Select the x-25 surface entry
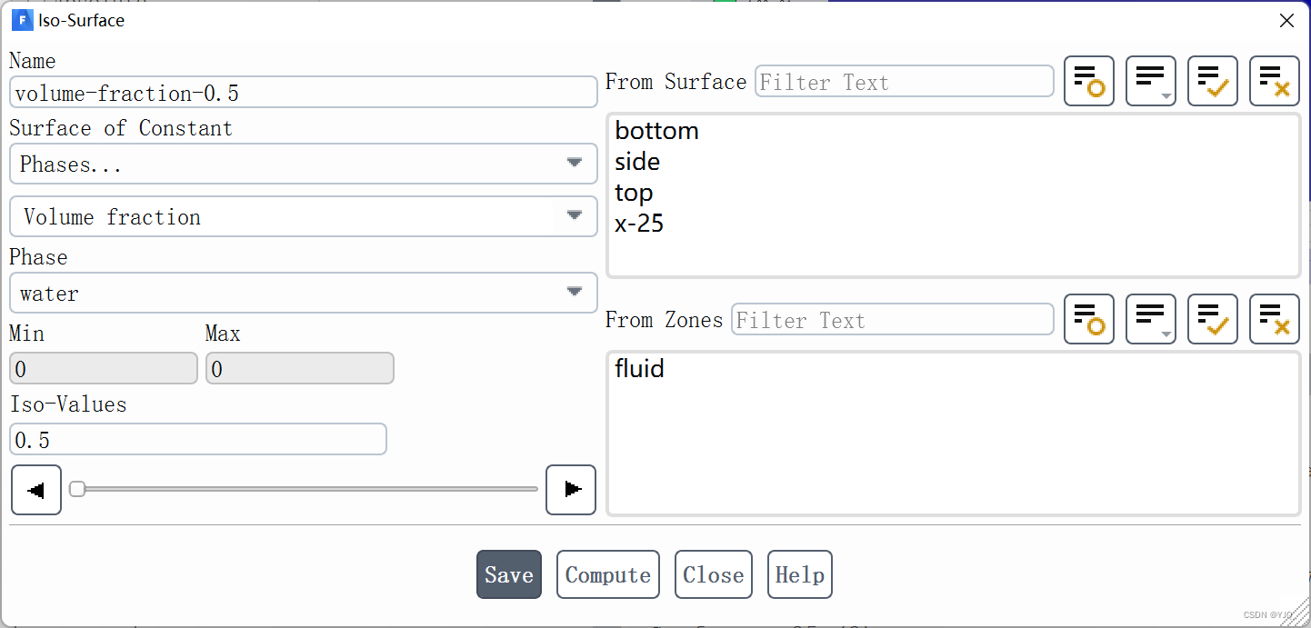This screenshot has width=1311, height=628. [639, 224]
